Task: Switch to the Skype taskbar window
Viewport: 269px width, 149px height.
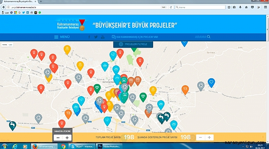Action: (x=82, y=147)
